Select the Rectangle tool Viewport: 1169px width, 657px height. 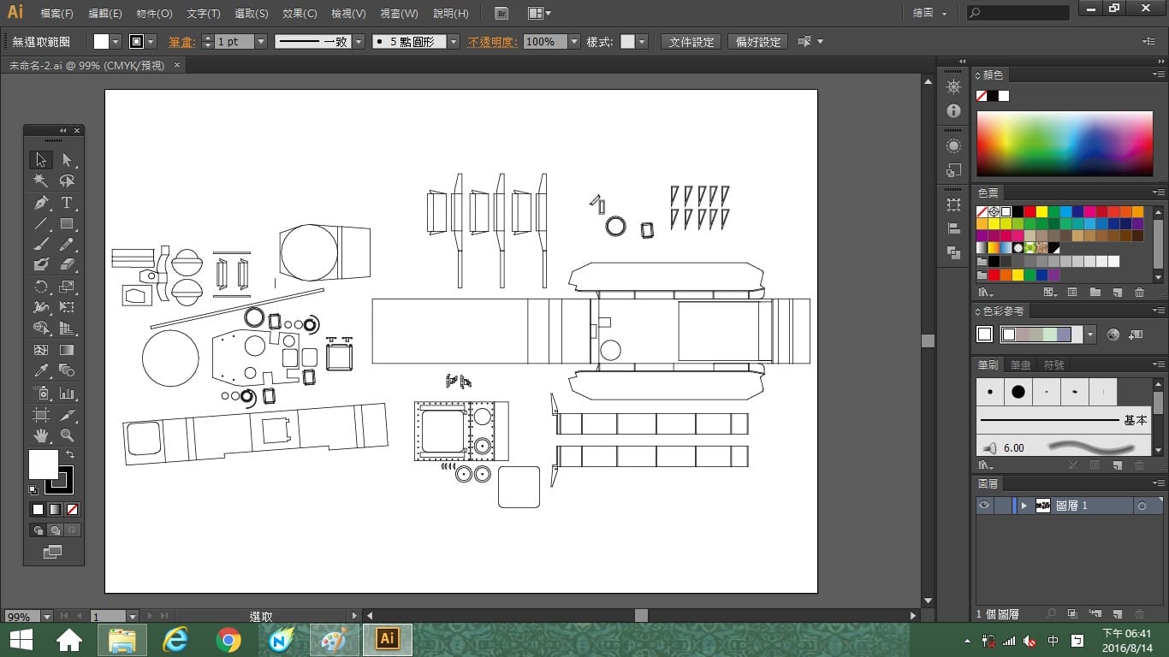(x=67, y=223)
